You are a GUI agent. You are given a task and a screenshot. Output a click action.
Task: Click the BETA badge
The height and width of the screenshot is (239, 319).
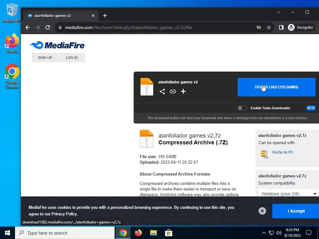[311, 108]
